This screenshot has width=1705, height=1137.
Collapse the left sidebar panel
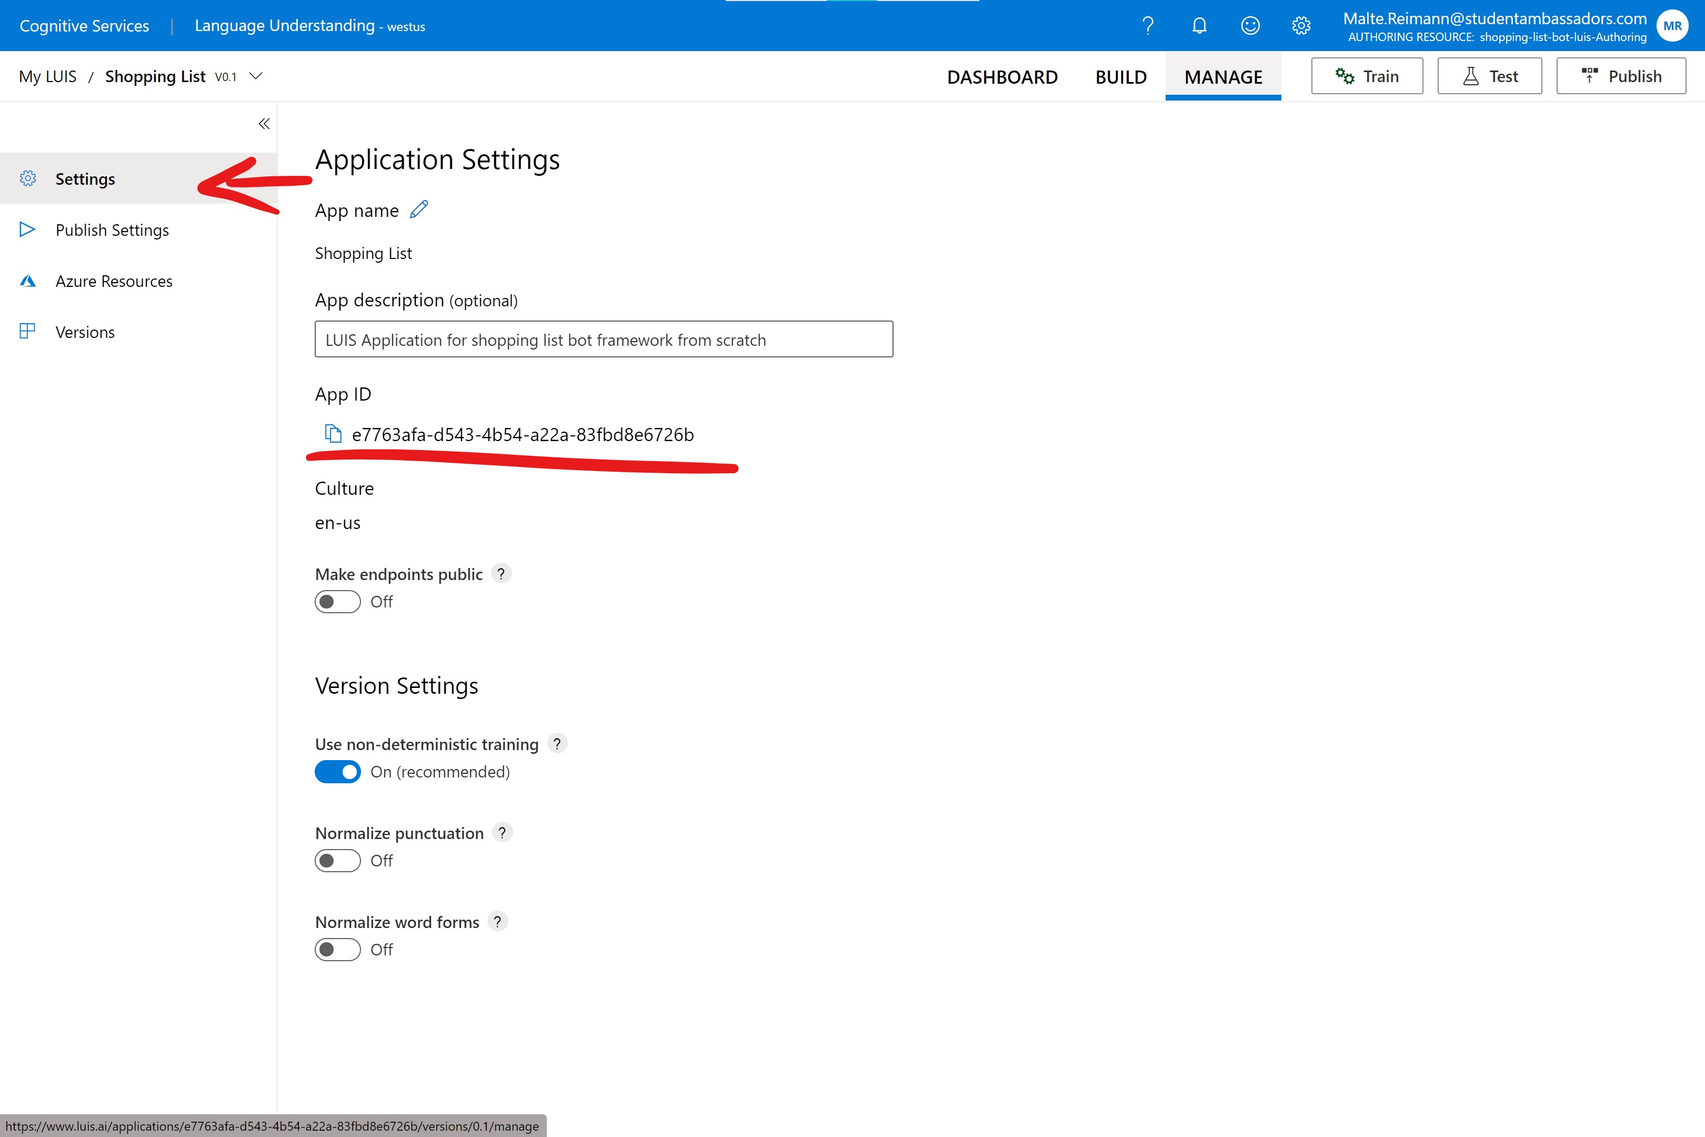[264, 123]
